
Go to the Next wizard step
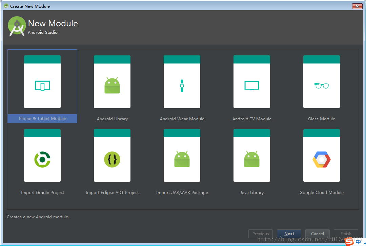coord(289,233)
